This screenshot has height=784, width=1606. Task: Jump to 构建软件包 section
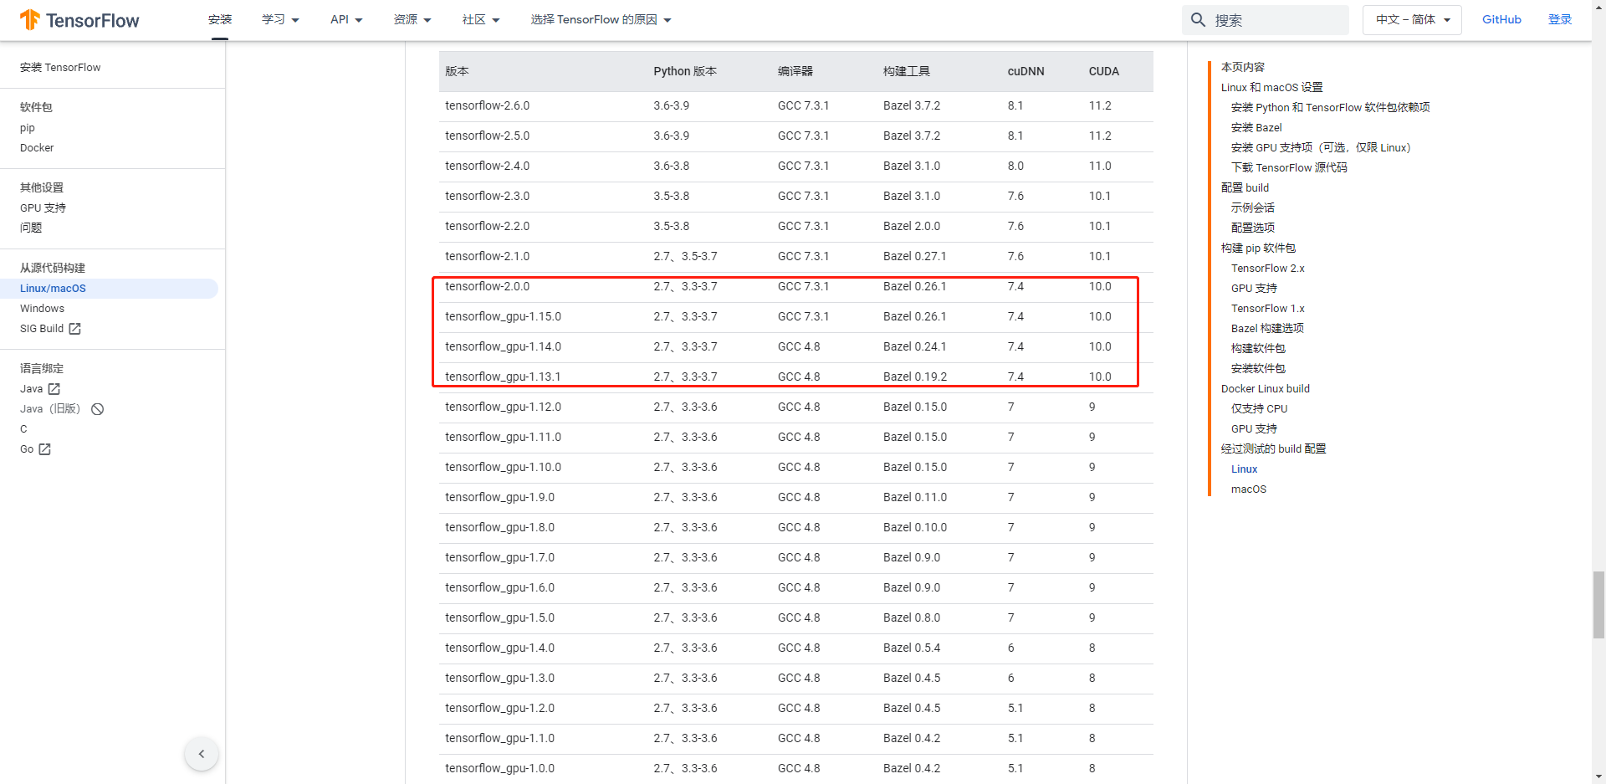coord(1258,349)
